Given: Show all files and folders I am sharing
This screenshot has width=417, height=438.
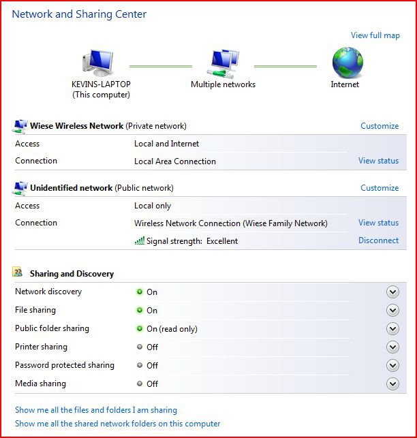Looking at the screenshot, I should point(96,410).
